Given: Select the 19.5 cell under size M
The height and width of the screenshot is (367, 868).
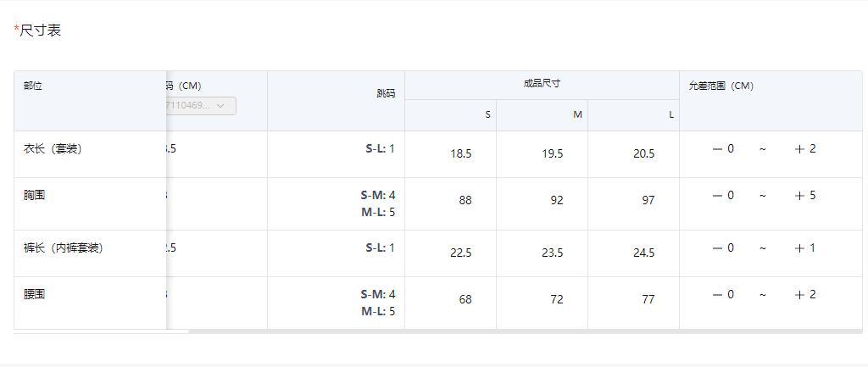Looking at the screenshot, I should (552, 154).
